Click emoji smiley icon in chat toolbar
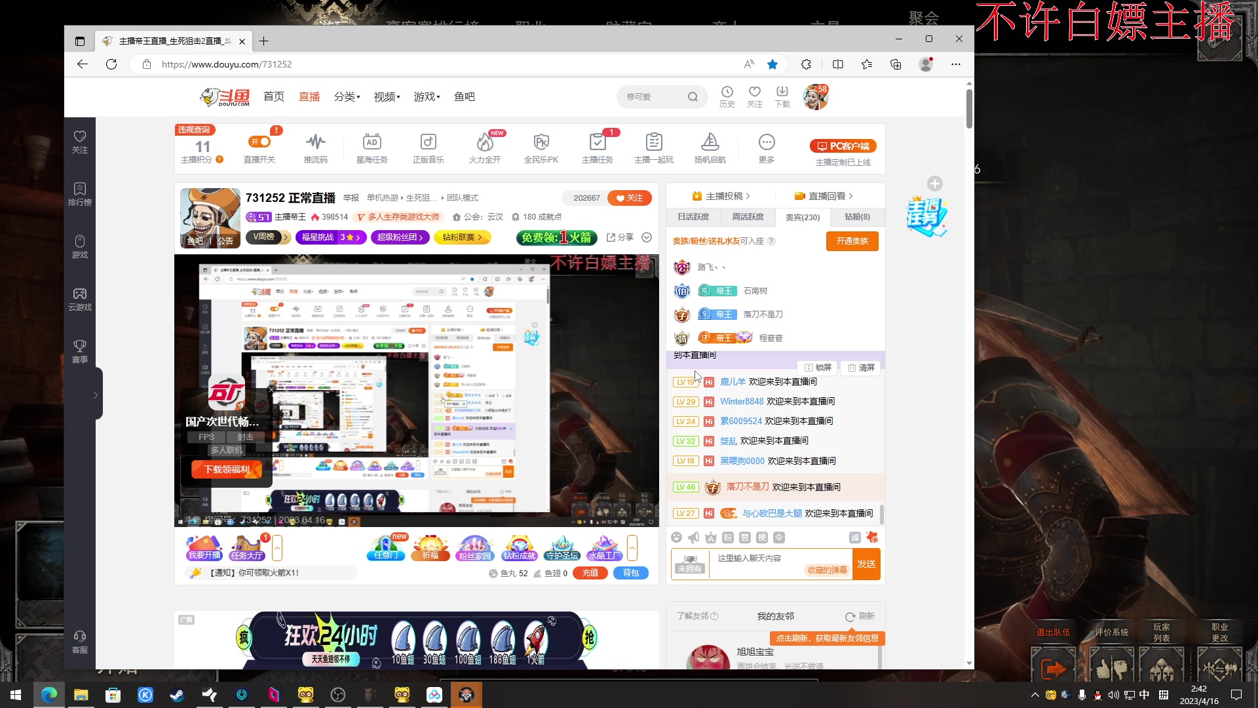 click(677, 538)
